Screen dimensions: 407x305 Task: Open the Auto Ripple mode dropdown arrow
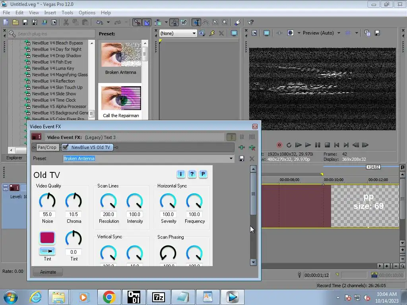[166, 22]
